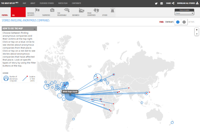This screenshot has height=134, width=200.
Task: Click the red victim dot in Pakistan
Action: coord(129,88)
